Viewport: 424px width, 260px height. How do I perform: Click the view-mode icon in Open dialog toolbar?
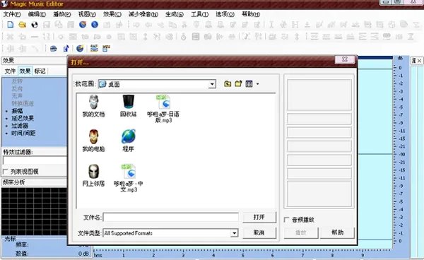click(249, 84)
